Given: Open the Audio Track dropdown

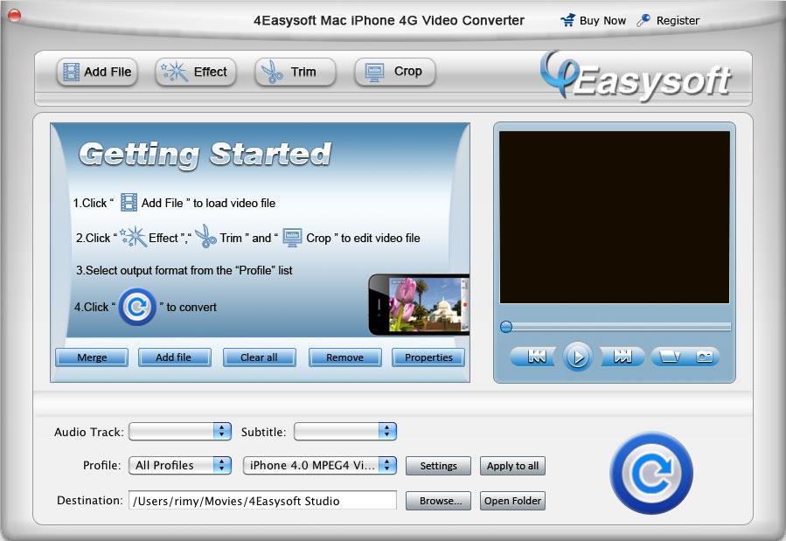Looking at the screenshot, I should pos(180,431).
